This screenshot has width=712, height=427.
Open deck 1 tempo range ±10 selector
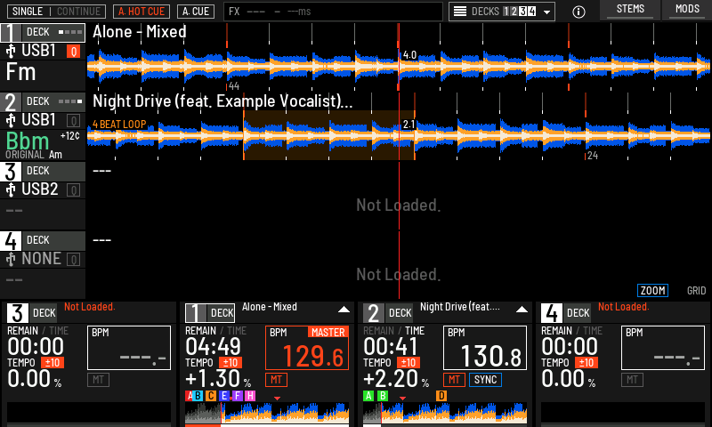coord(231,363)
